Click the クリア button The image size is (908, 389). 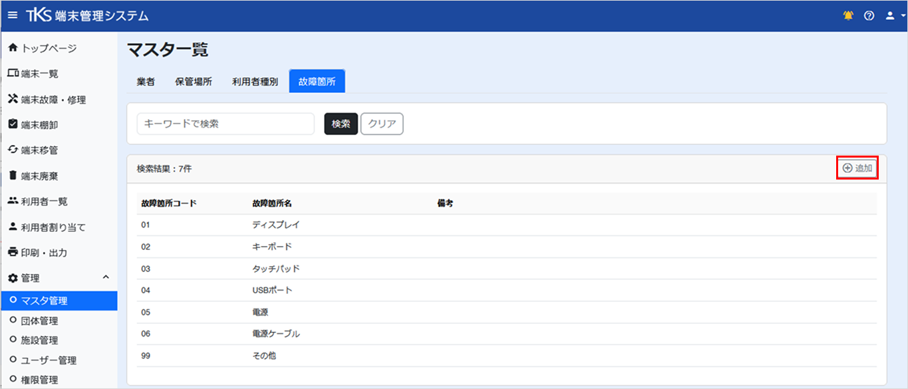tap(382, 124)
